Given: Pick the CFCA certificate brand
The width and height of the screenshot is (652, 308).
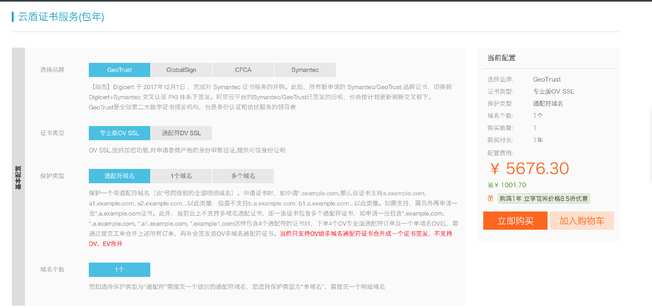Looking at the screenshot, I should pos(243,70).
